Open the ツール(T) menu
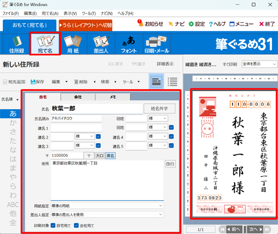 (x=89, y=13)
